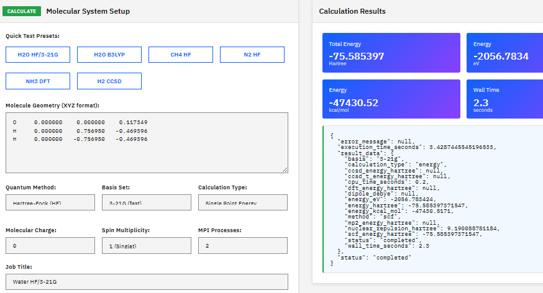The image size is (543, 293).
Task: Click the MPI Processes input
Action: (243, 246)
